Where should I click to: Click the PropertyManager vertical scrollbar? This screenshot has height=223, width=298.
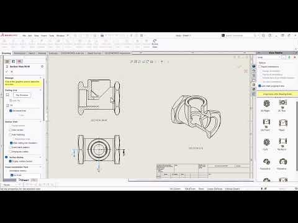tap(44, 99)
